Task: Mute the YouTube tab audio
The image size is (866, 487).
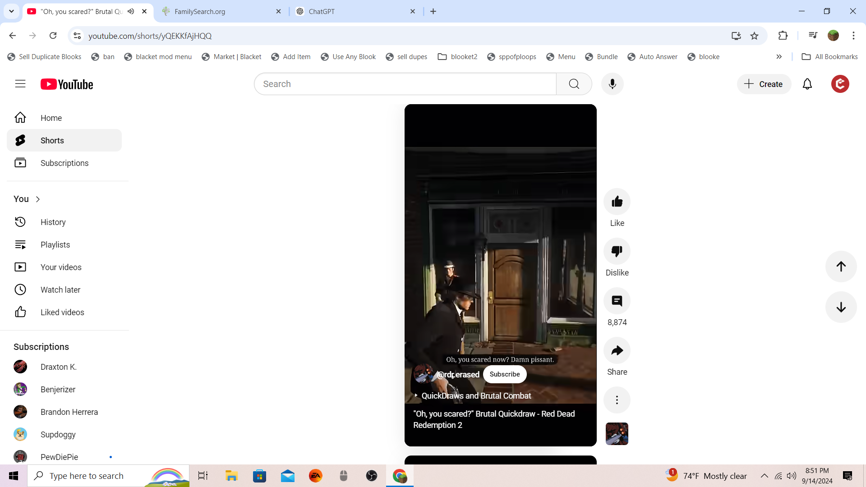Action: pos(131,11)
